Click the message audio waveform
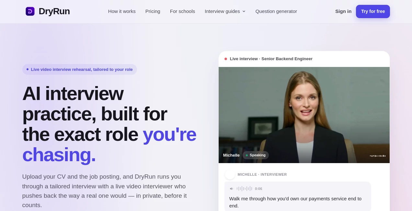The width and height of the screenshot is (412, 211). click(245, 189)
